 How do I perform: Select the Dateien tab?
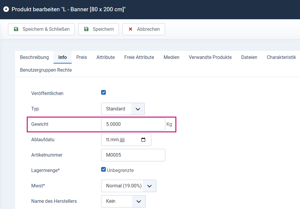click(x=249, y=57)
